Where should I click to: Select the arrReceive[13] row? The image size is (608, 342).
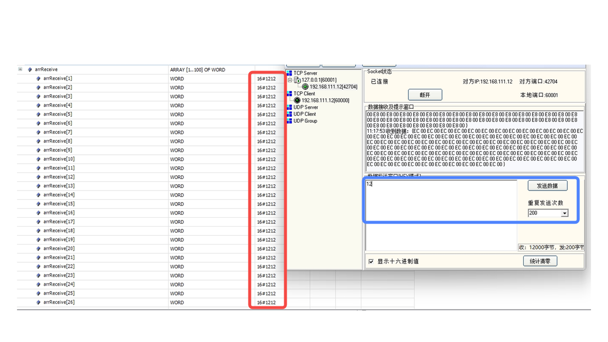tap(59, 186)
